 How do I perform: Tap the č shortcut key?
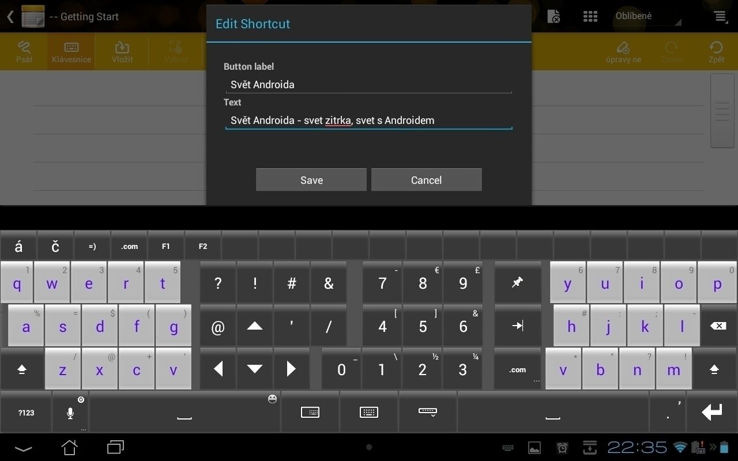tap(55, 246)
